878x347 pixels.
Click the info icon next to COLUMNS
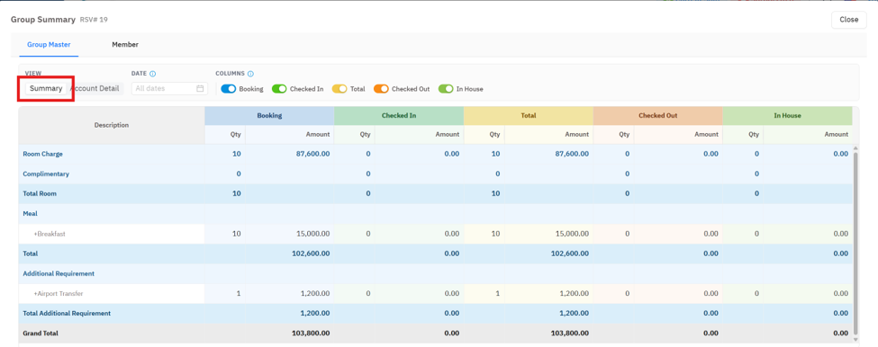251,73
